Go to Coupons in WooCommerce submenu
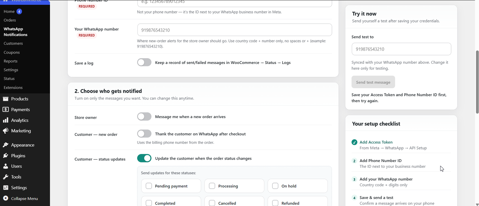Viewport: 479px width, 206px height. [x=12, y=52]
